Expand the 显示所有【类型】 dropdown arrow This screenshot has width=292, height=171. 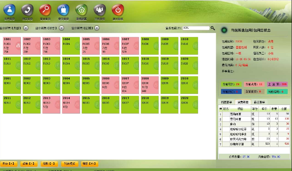tap(26, 28)
